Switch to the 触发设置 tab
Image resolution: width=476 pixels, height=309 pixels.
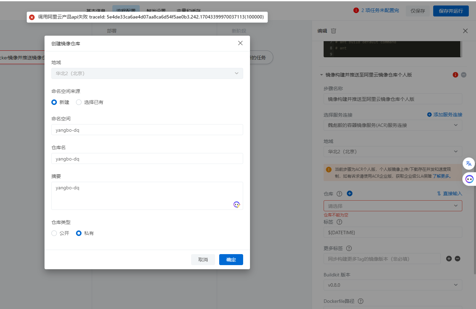(x=156, y=11)
